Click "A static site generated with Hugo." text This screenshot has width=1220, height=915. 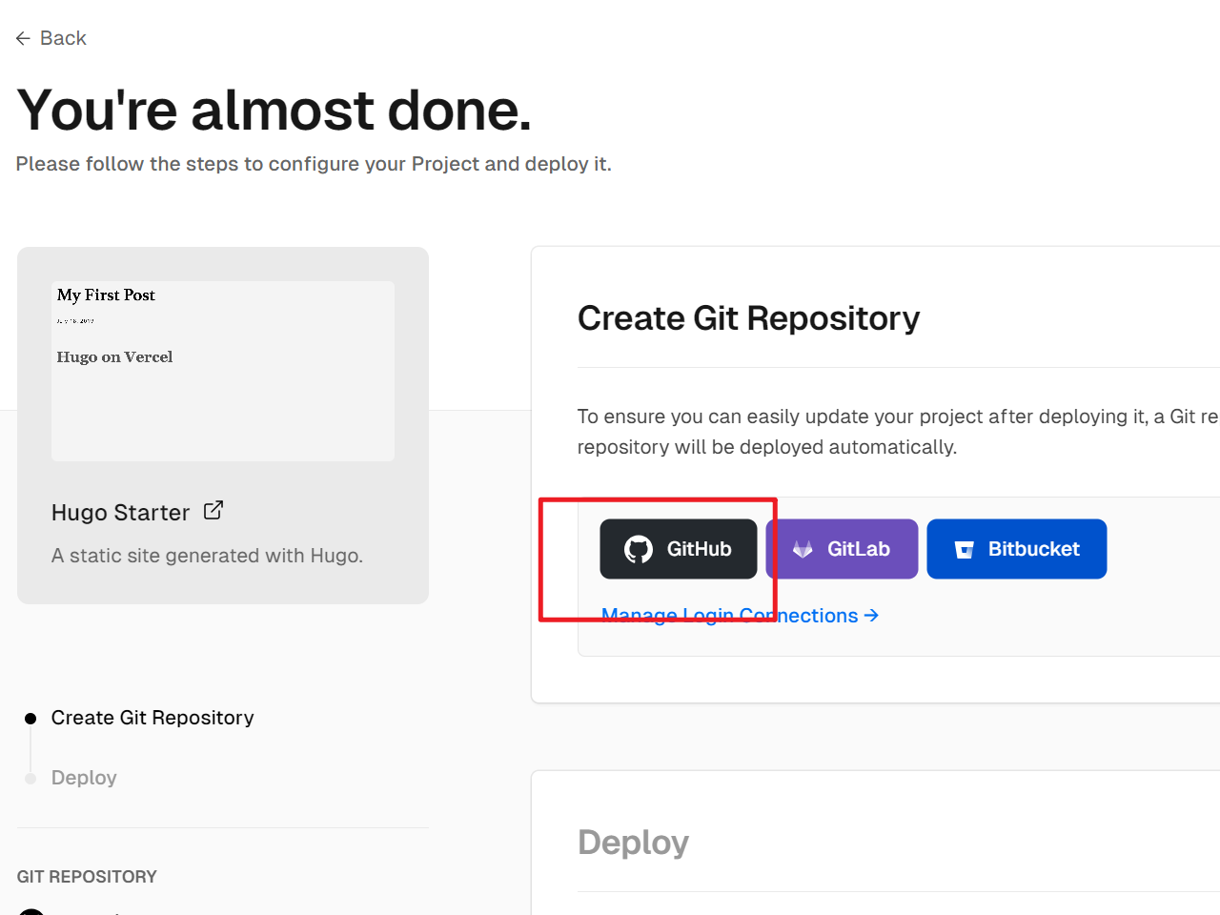pyautogui.click(x=207, y=556)
